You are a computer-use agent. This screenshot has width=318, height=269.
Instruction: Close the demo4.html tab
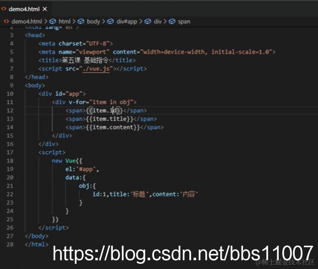[x=45, y=9]
